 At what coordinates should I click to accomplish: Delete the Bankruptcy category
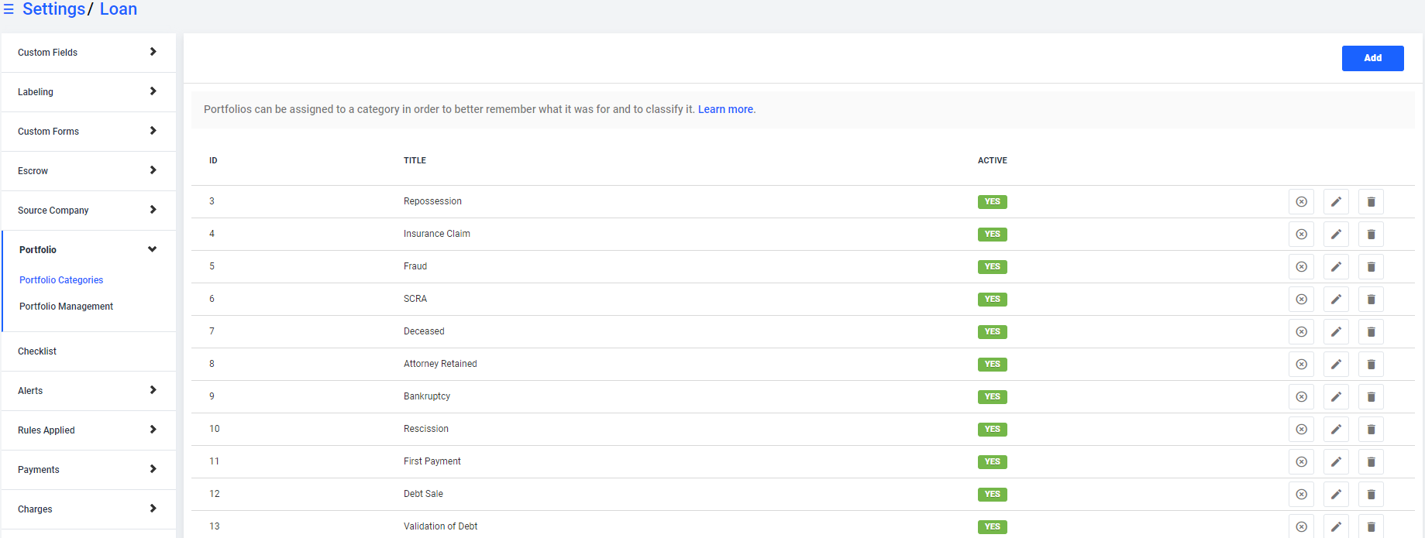(1371, 397)
